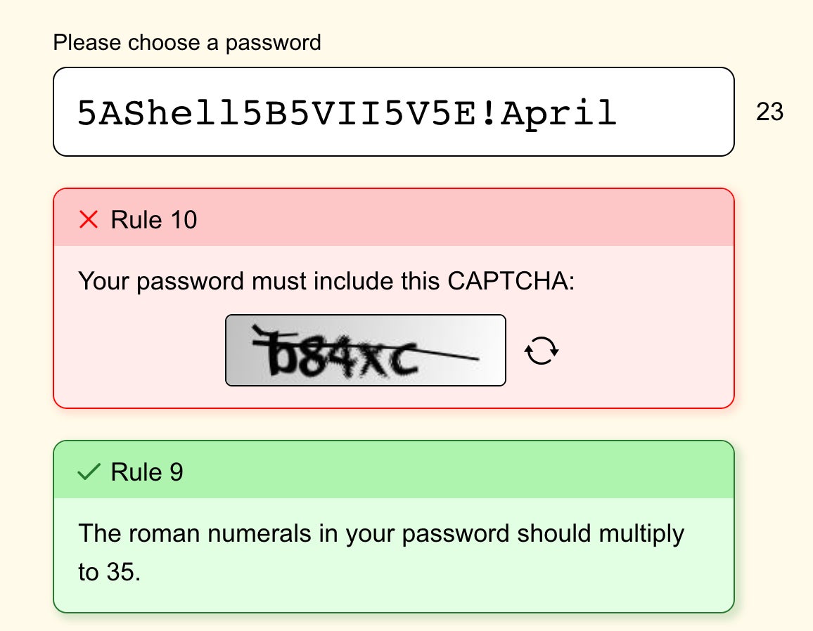
Task: Place cursor on 'April' in the password
Action: pyautogui.click(x=559, y=113)
